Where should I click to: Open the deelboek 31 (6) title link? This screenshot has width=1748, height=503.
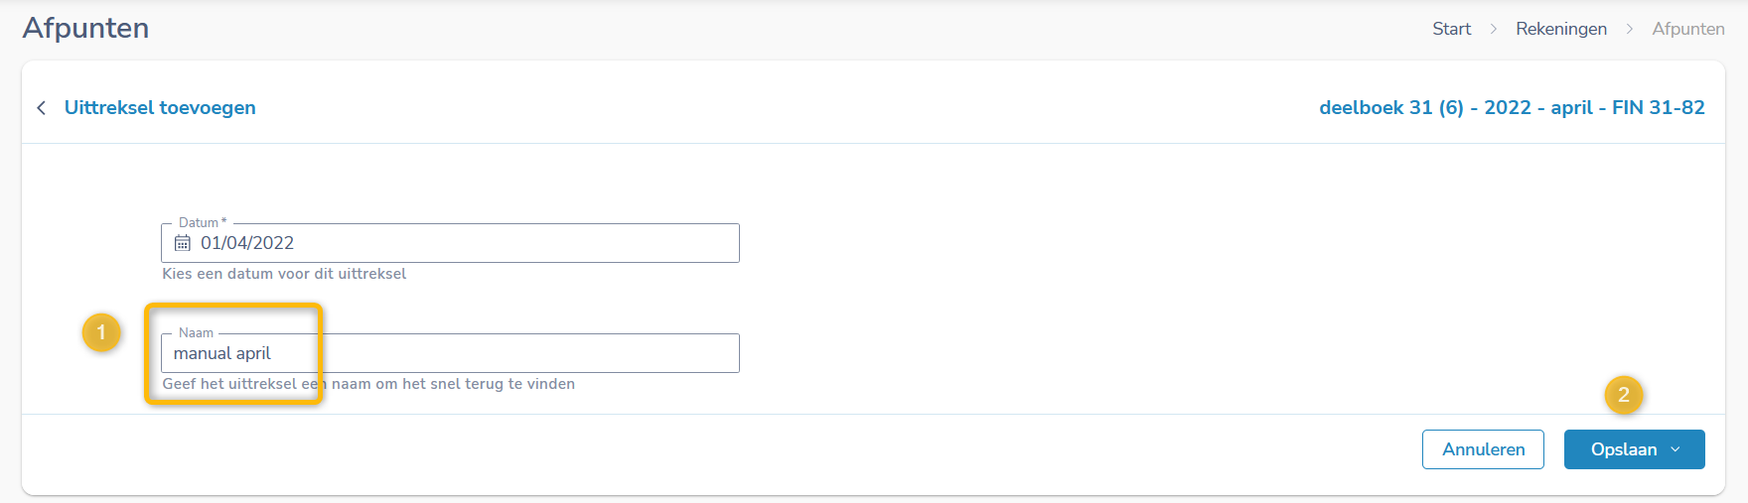point(1511,108)
